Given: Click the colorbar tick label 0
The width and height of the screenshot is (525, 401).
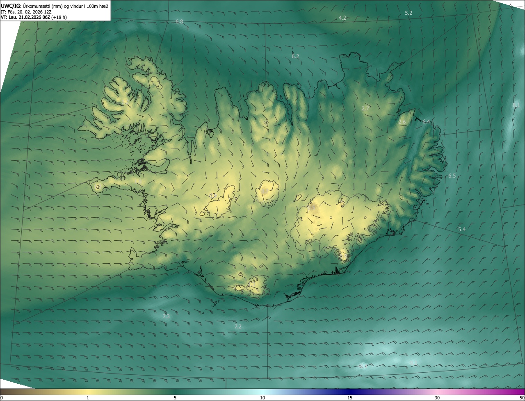Looking at the screenshot, I should coord(2,398).
